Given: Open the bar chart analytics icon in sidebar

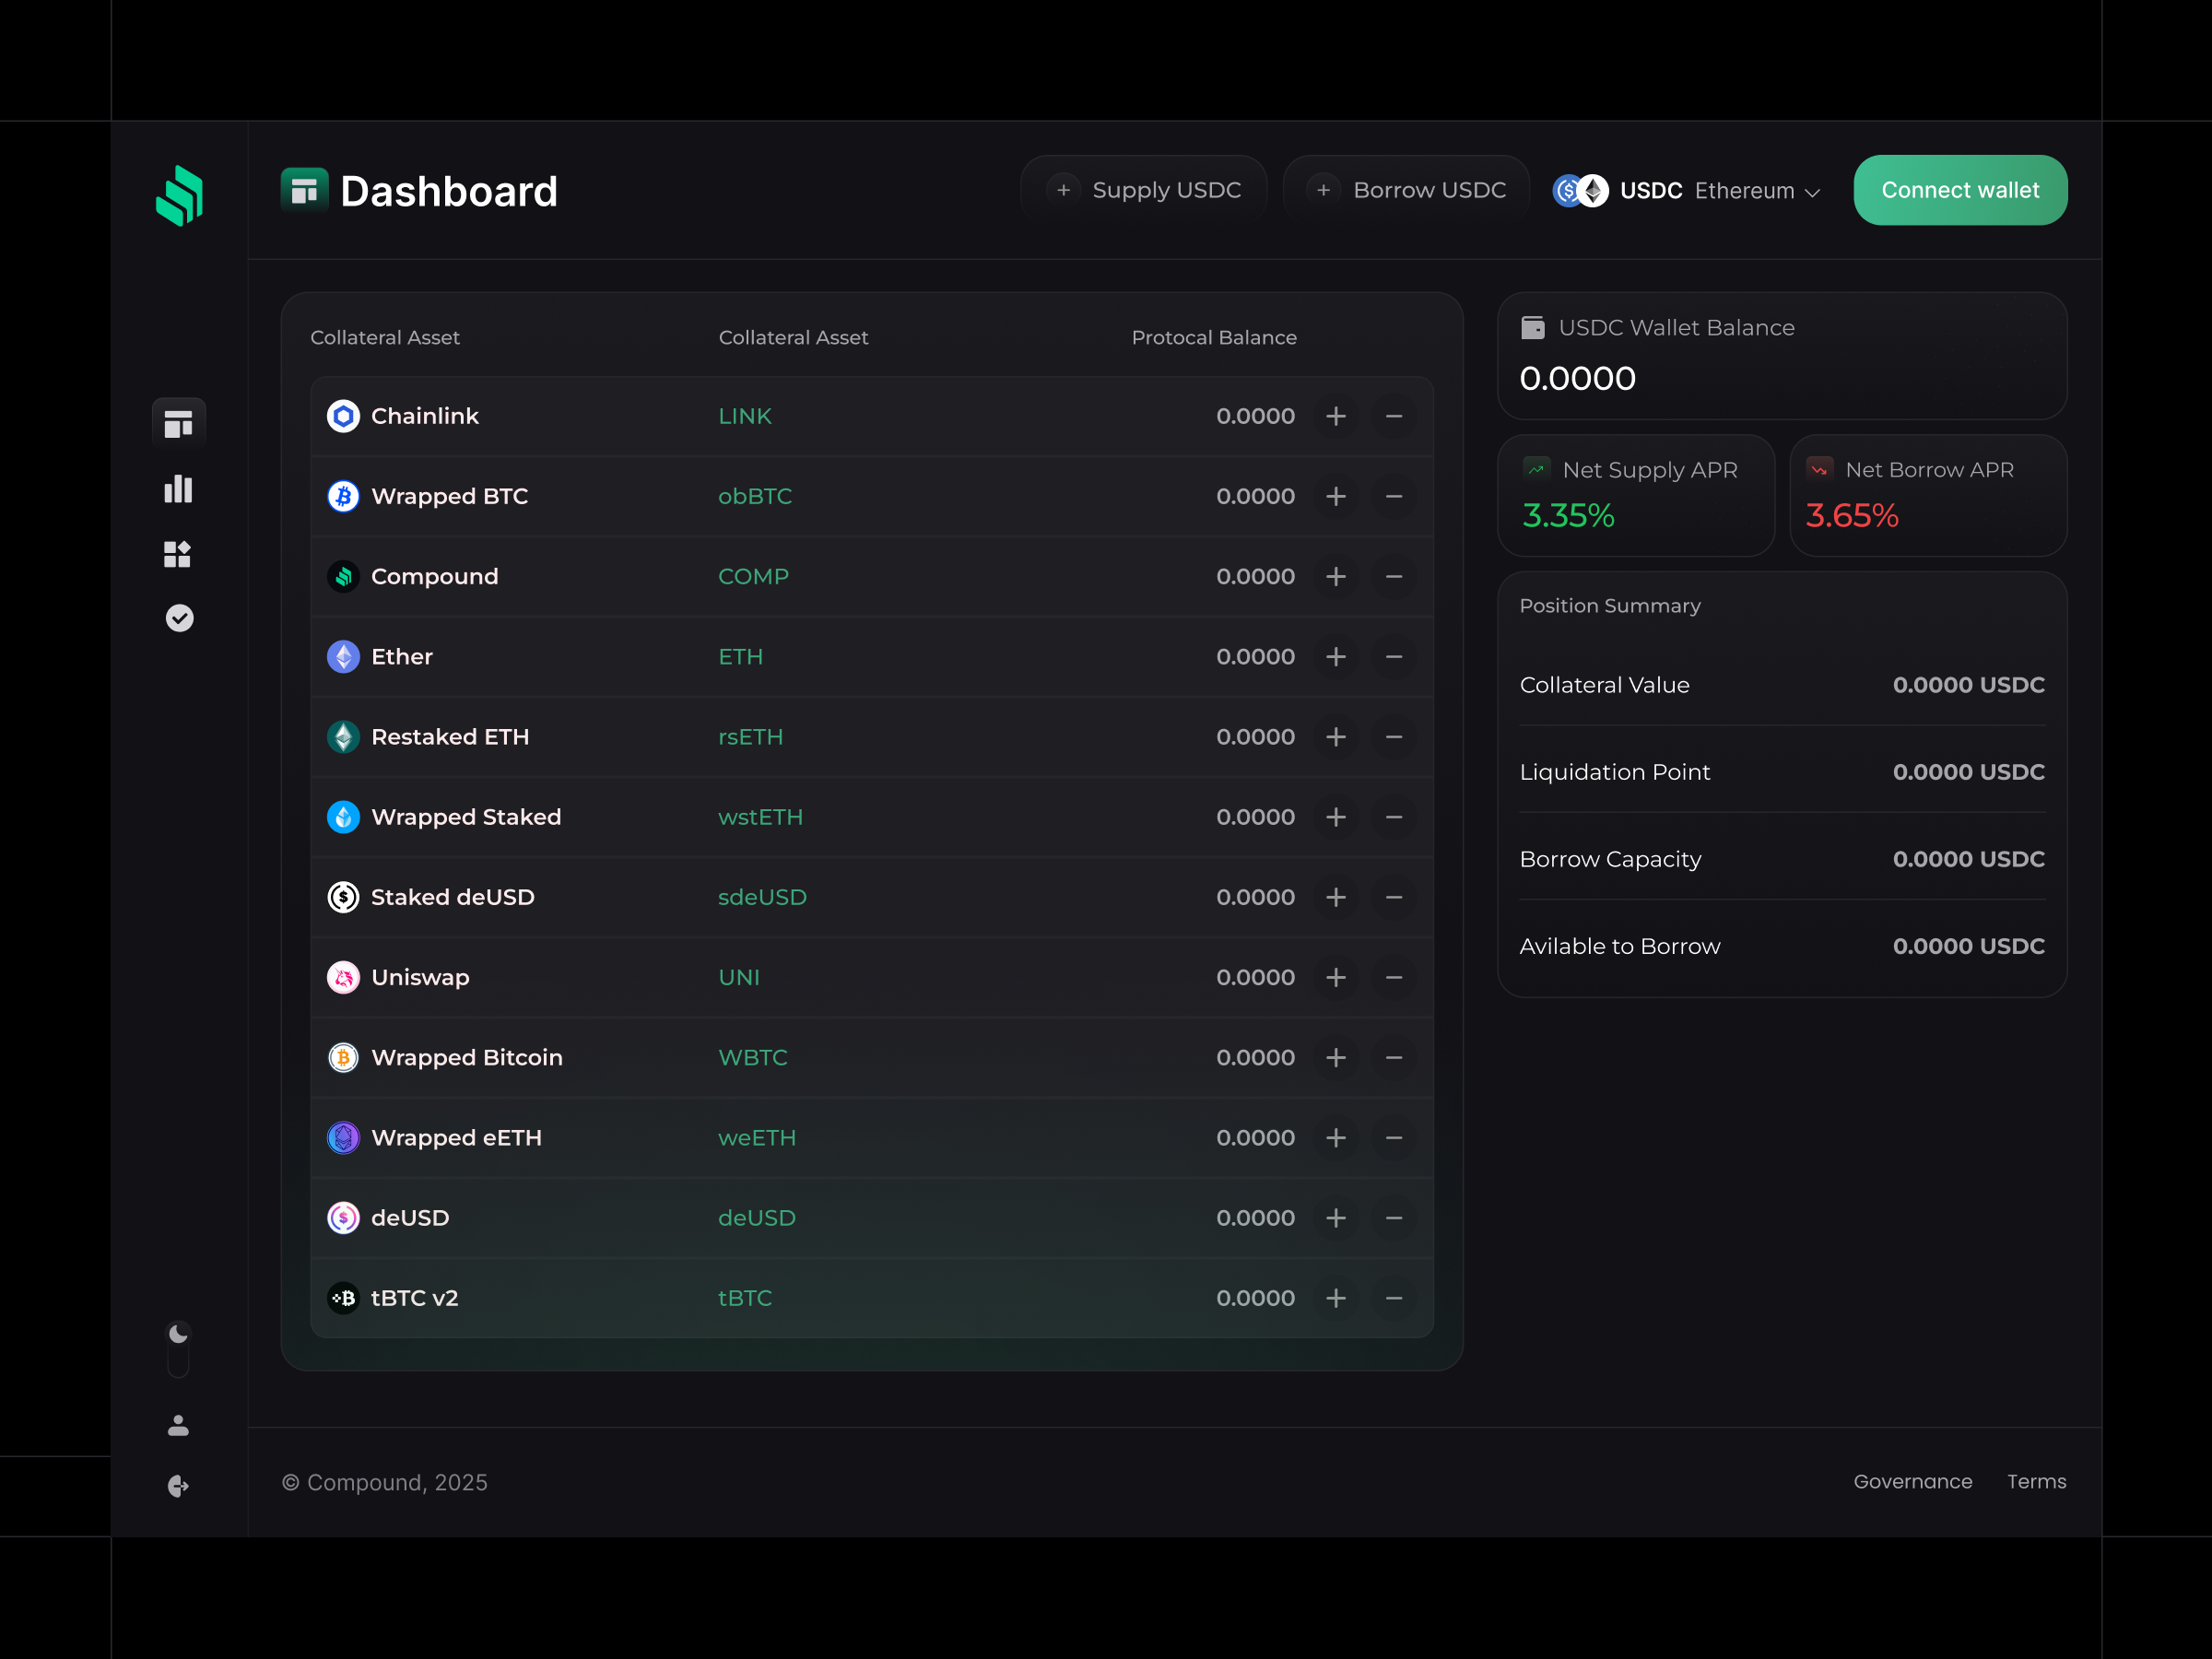Looking at the screenshot, I should coord(178,489).
